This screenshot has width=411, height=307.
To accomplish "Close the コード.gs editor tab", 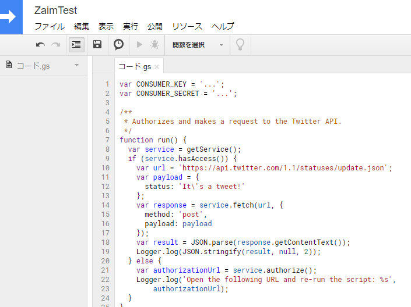I will tap(157, 67).
